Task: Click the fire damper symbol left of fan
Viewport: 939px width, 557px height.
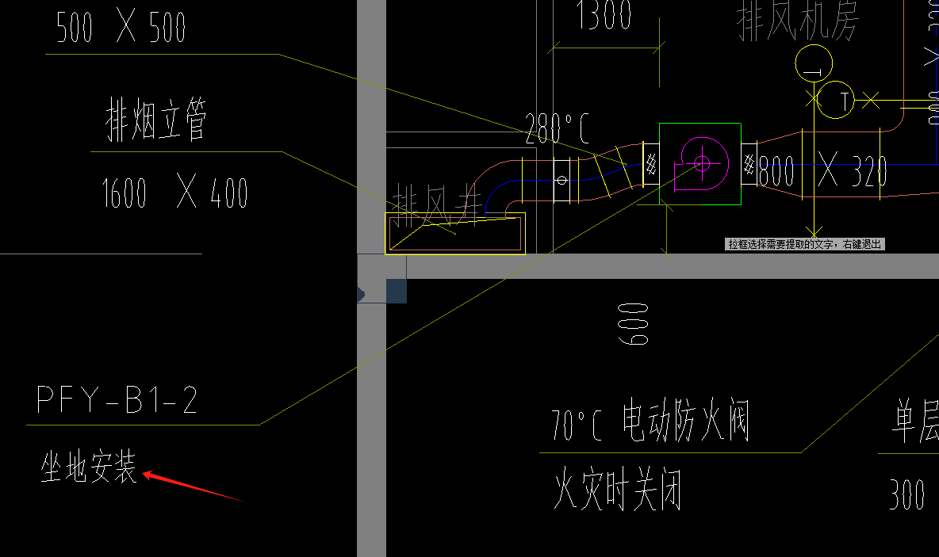Action: [651, 163]
